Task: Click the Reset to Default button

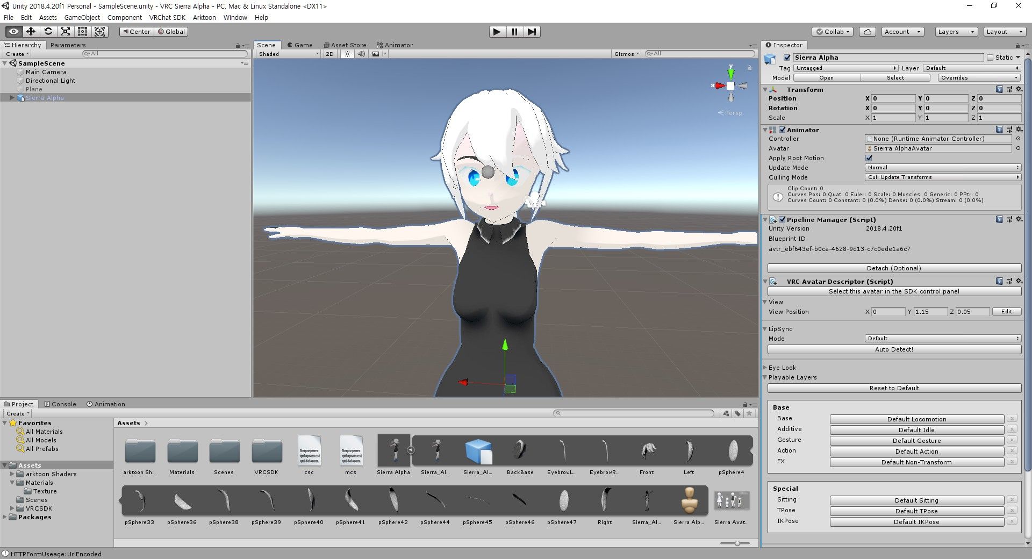Action: pyautogui.click(x=894, y=388)
